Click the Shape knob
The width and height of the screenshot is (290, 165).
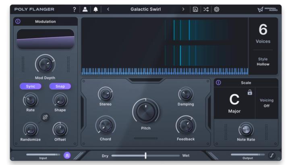(60, 100)
